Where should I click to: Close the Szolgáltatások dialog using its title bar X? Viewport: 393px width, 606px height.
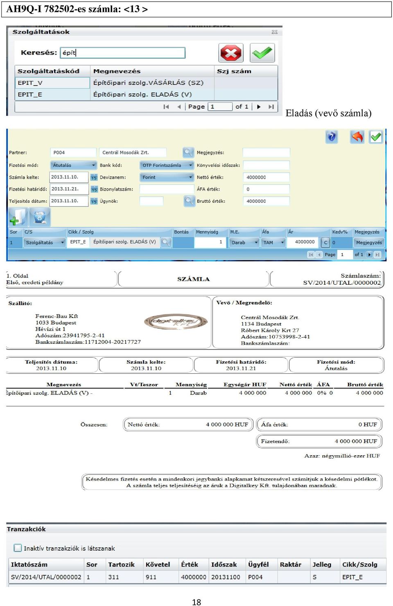tap(274, 32)
